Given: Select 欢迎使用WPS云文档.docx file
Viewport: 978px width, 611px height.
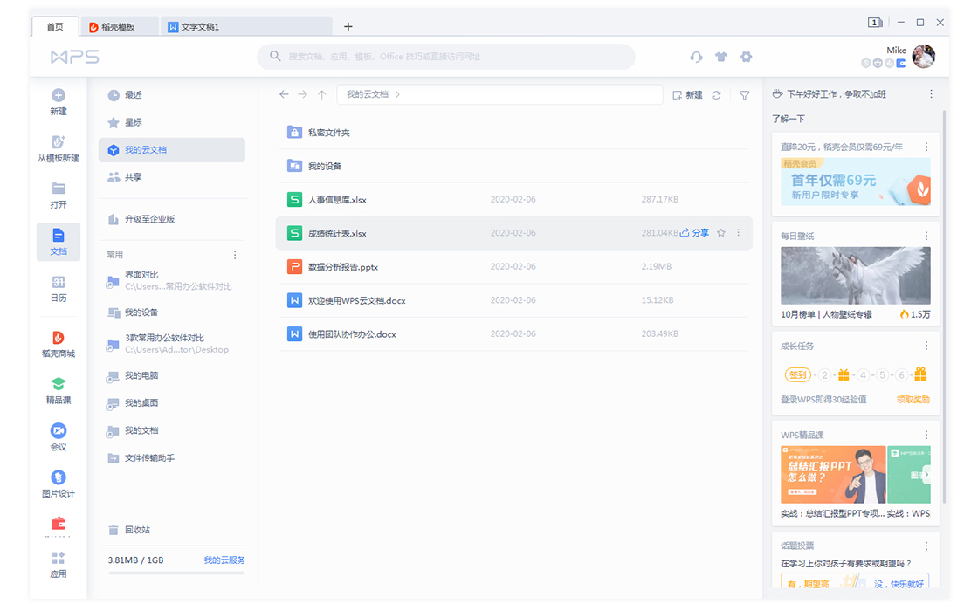Looking at the screenshot, I should click(x=514, y=300).
